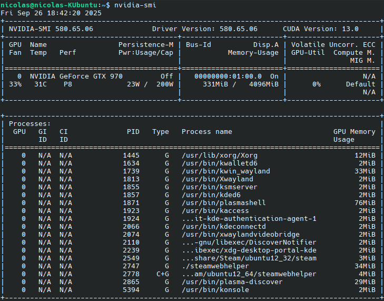Screen dimensions: 384x301
Task: Click PID 5394
Action: coord(131,290)
